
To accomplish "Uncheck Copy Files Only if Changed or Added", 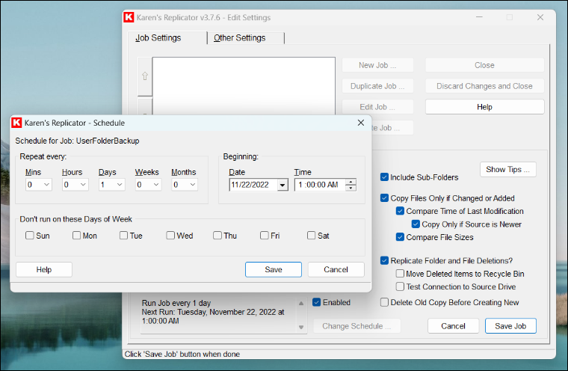I will point(384,198).
